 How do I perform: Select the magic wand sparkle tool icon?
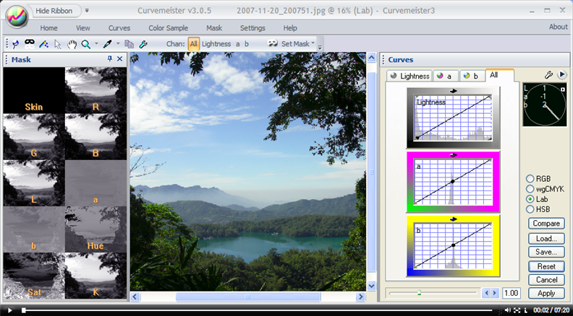(x=44, y=44)
